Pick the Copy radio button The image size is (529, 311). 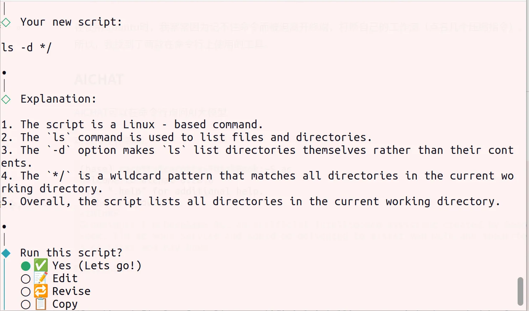[x=26, y=305]
